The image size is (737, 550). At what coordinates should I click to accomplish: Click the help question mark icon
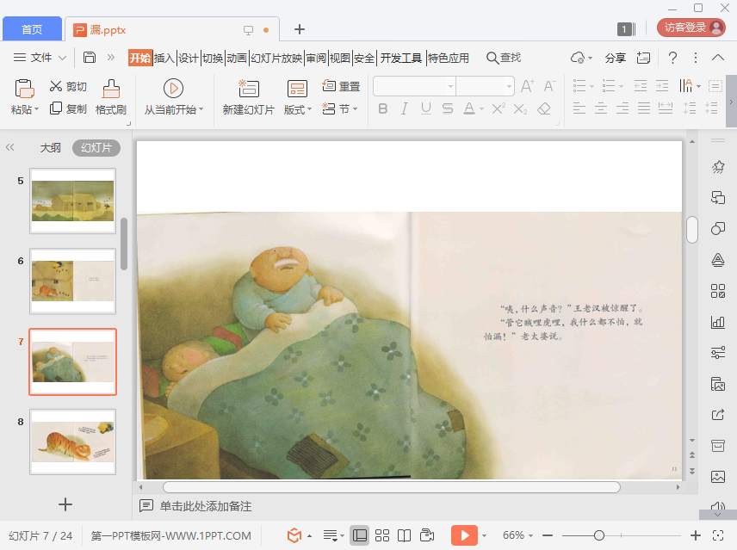tap(672, 58)
